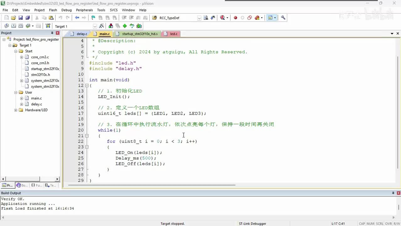Start the debug session icon
The width and height of the screenshot is (401, 226).
(222, 18)
